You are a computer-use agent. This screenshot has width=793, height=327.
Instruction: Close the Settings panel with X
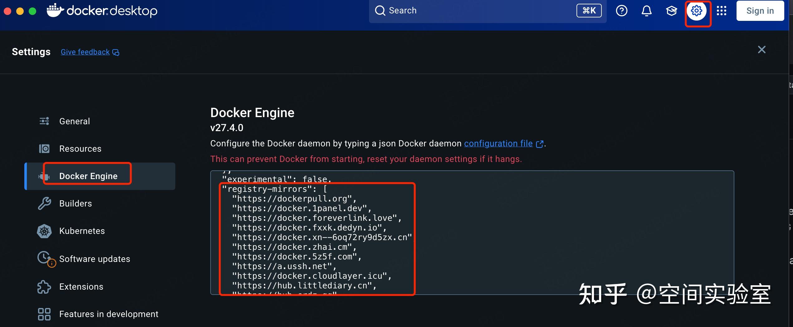tap(761, 50)
